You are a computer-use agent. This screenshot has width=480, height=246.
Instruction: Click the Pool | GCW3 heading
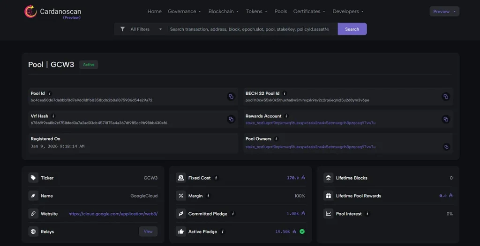51,65
